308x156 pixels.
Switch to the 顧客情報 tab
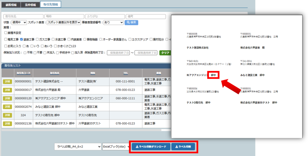11,5
